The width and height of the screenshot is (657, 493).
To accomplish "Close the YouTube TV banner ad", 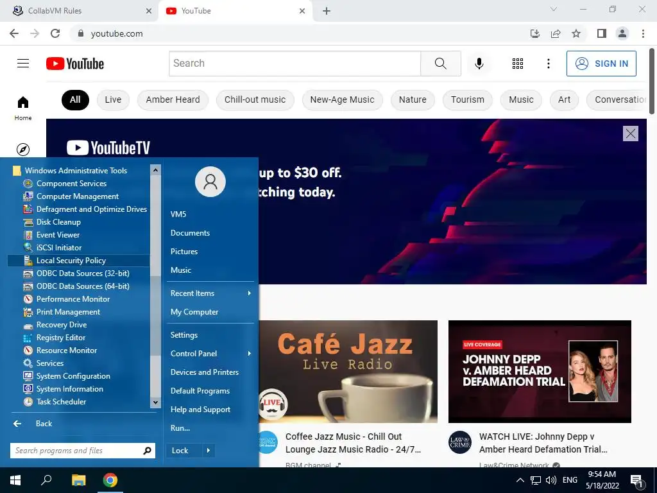I will [x=630, y=134].
